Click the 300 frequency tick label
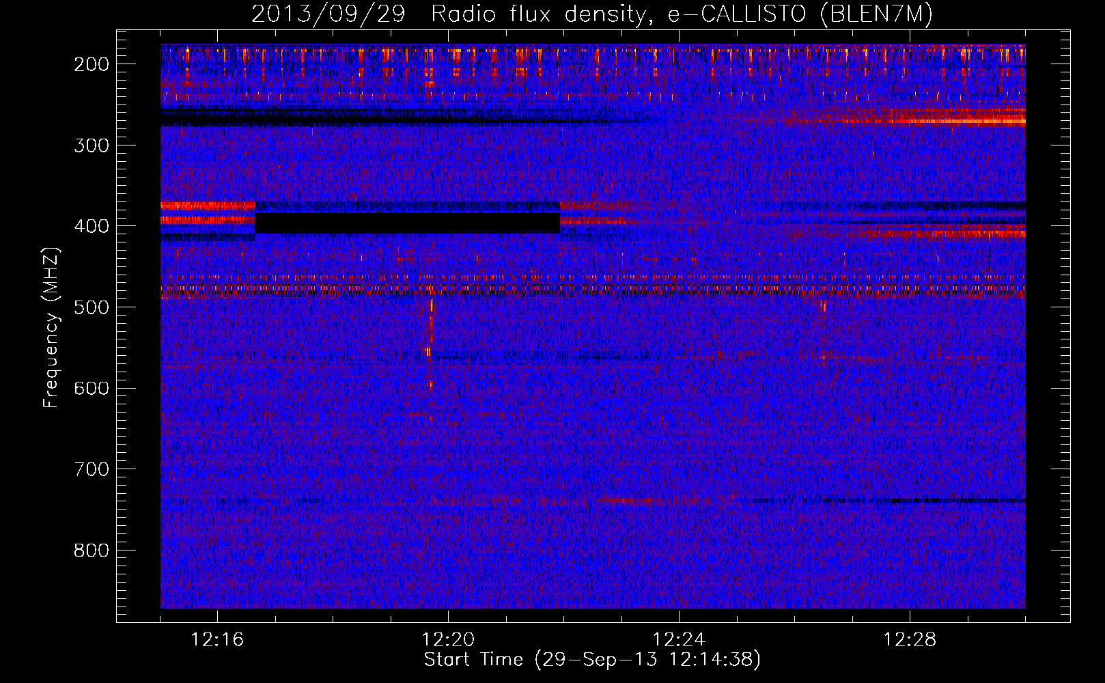Image resolution: width=1105 pixels, height=683 pixels. point(91,145)
